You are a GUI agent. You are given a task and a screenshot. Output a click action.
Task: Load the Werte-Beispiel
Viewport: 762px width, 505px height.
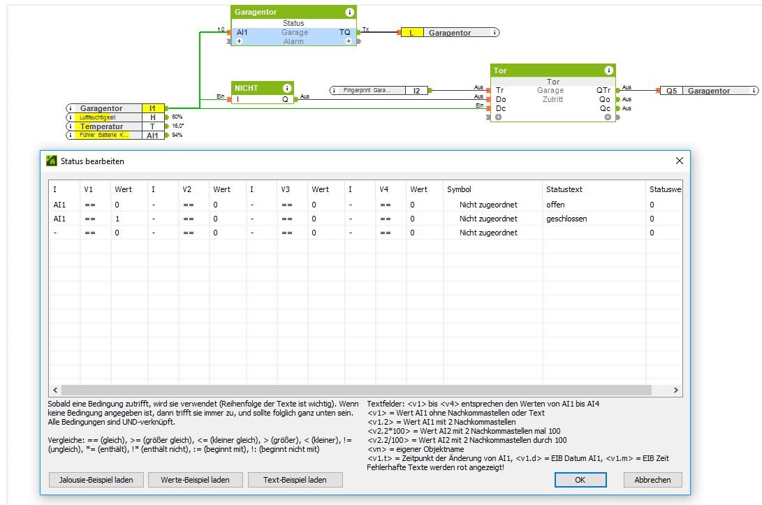(x=196, y=480)
